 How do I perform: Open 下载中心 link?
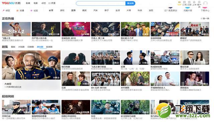tap(205, 10)
